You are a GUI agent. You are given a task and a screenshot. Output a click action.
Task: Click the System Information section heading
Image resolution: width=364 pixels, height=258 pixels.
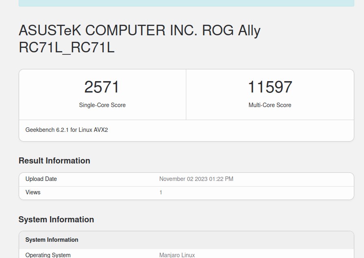[56, 219]
